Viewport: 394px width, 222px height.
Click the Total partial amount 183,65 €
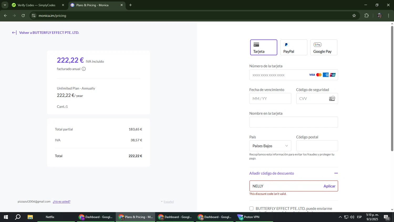click(135, 129)
